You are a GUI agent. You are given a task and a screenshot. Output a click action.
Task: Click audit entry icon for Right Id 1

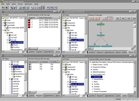[29, 20]
